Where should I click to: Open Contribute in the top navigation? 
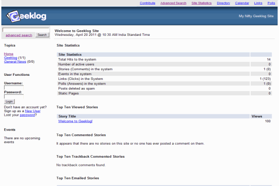coord(147,3)
